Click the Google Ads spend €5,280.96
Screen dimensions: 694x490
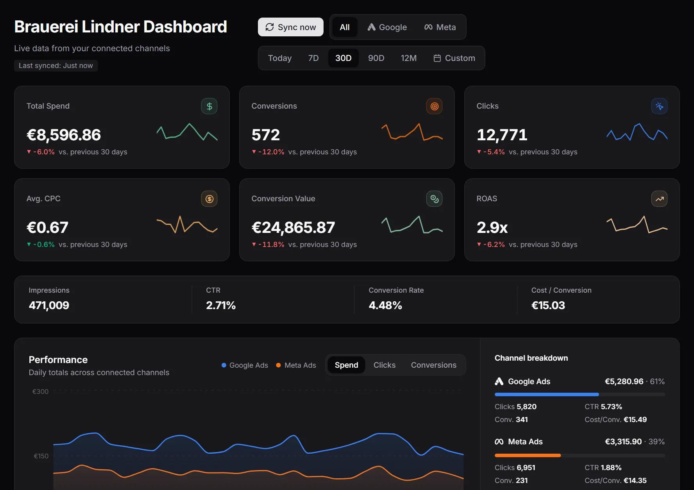click(x=624, y=381)
